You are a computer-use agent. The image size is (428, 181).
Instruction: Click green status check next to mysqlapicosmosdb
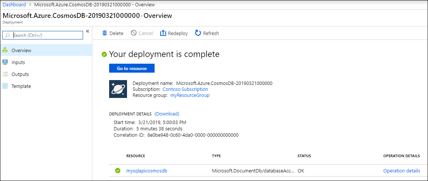click(x=118, y=171)
